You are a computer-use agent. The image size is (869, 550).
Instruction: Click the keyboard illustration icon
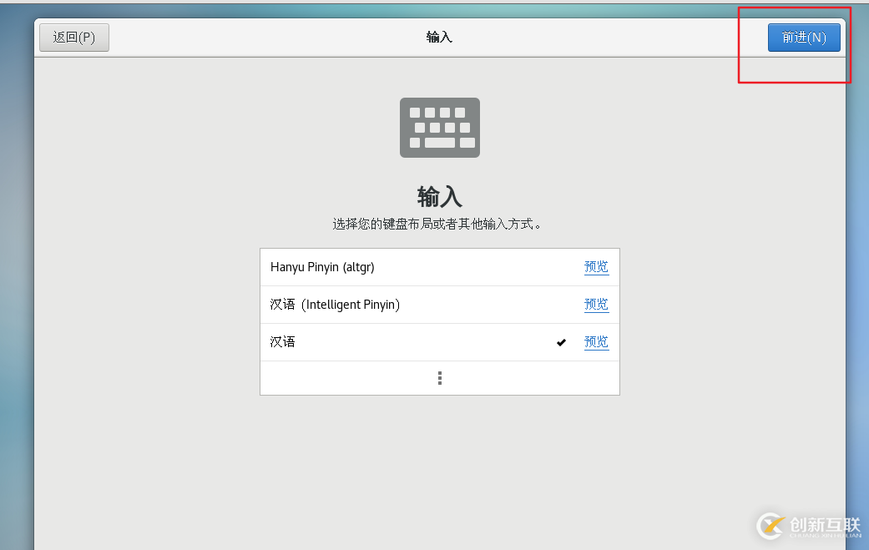coord(439,127)
